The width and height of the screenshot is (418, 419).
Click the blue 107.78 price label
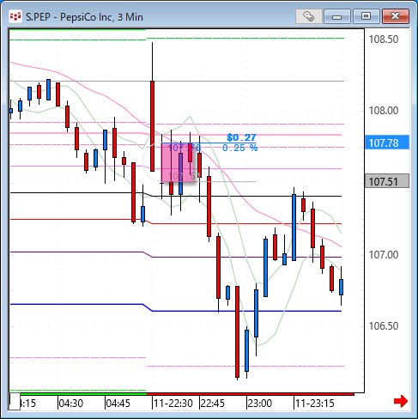click(x=387, y=143)
